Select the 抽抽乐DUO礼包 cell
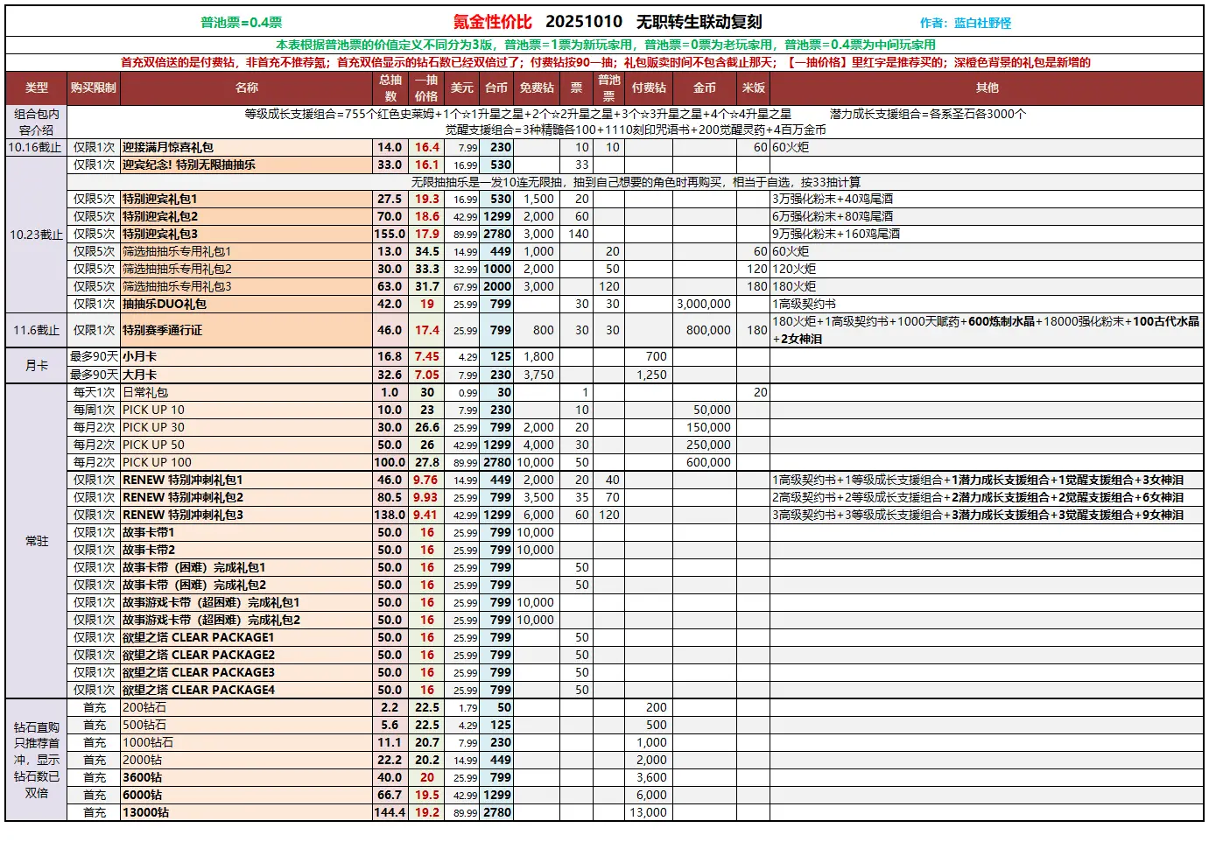Screen dimensions: 1209x856 165,304
